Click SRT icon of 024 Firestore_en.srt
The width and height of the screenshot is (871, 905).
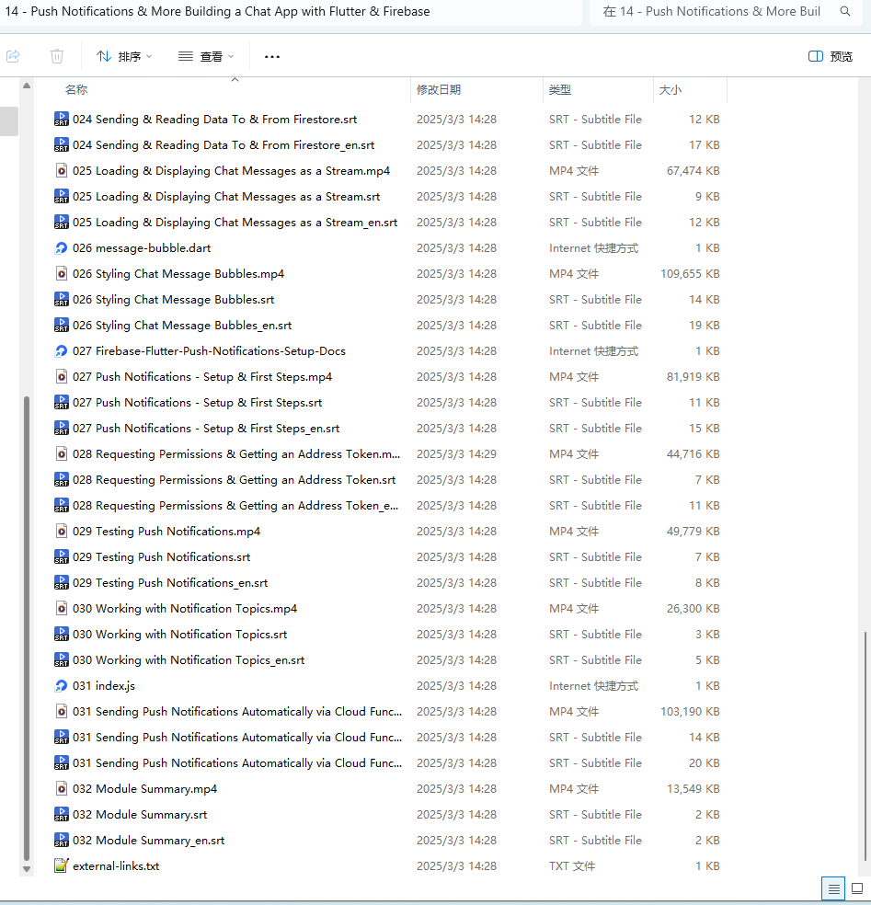tap(62, 145)
